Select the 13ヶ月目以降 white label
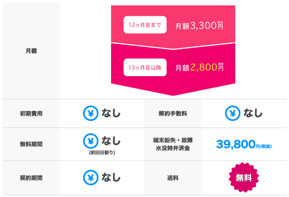The width and height of the screenshot is (289, 197). [x=145, y=68]
